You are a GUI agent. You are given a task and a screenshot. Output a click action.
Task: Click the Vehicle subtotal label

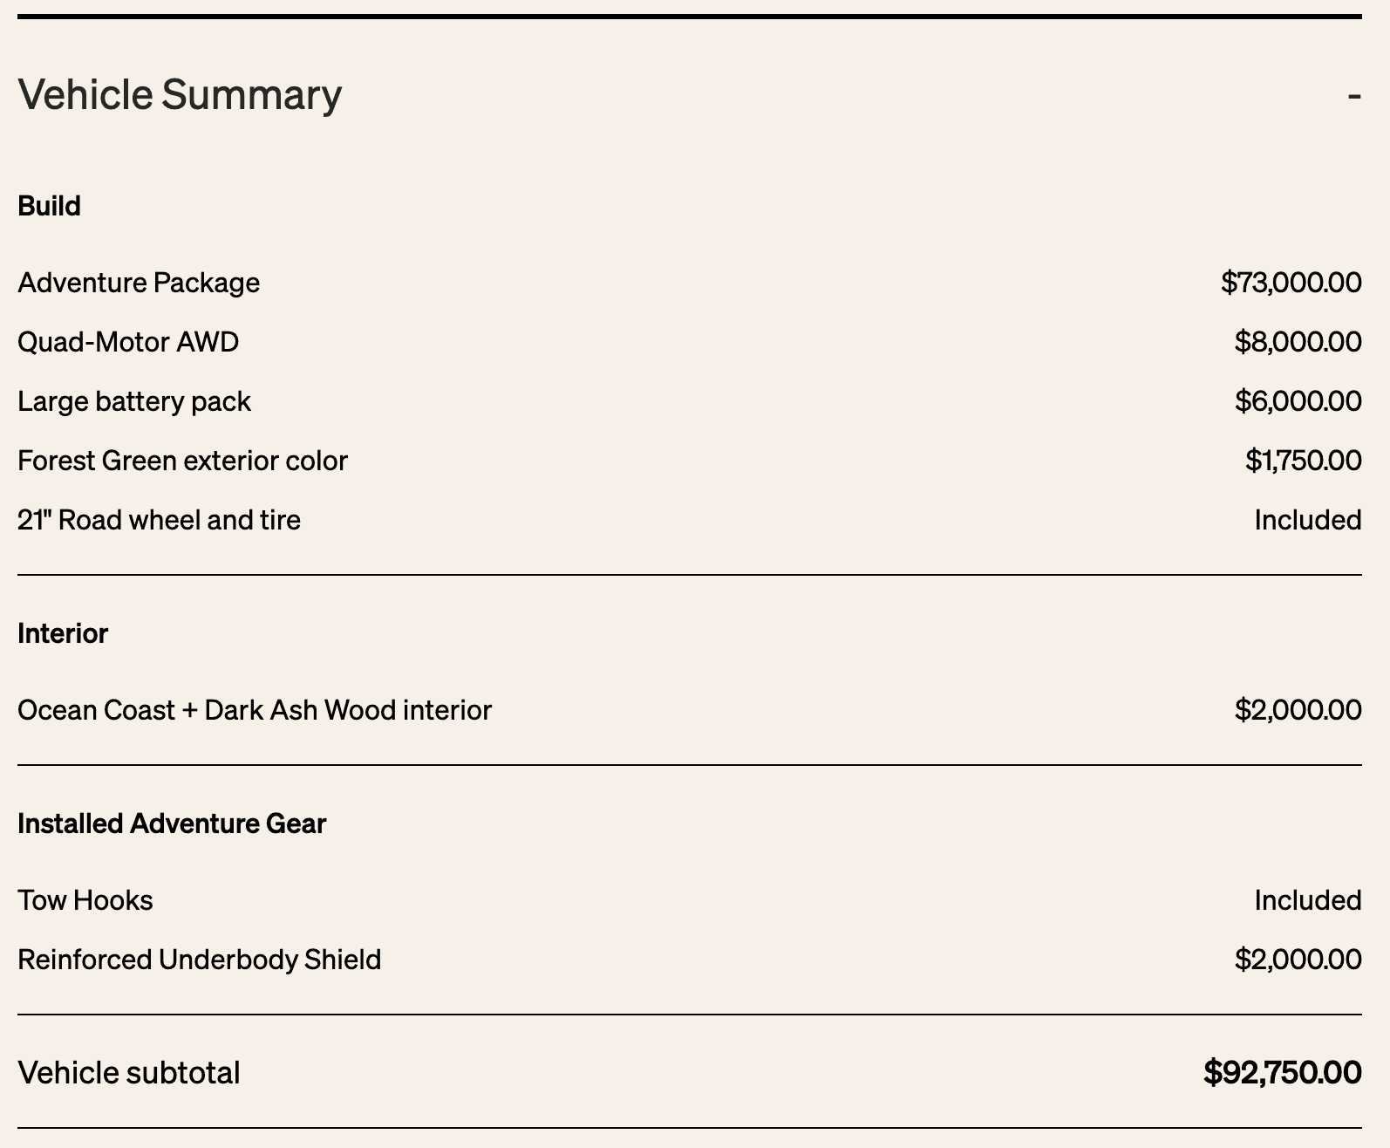coord(129,1073)
